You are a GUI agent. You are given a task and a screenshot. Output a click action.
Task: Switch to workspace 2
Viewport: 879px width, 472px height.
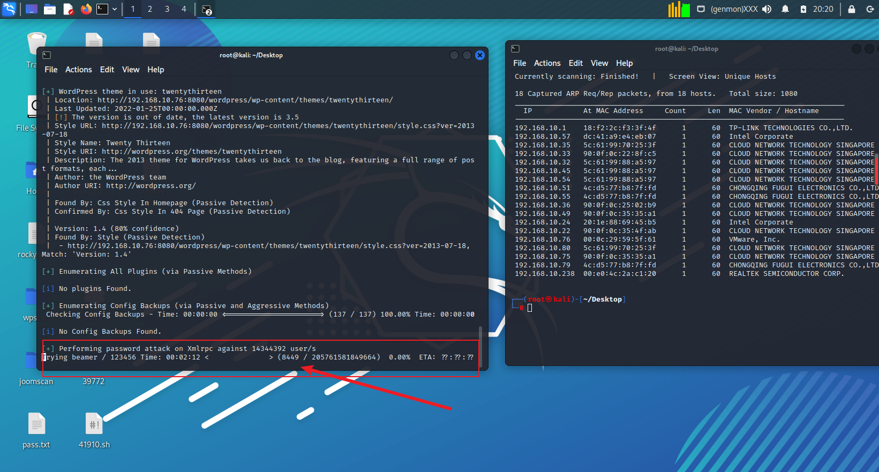(150, 9)
